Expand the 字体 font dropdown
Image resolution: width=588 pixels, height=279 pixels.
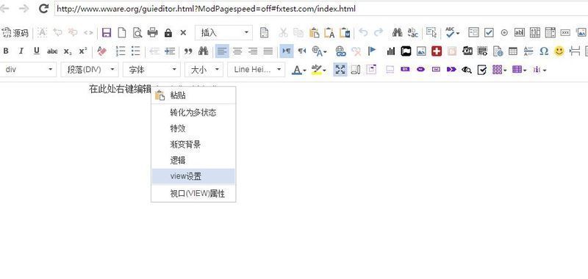tap(152, 70)
